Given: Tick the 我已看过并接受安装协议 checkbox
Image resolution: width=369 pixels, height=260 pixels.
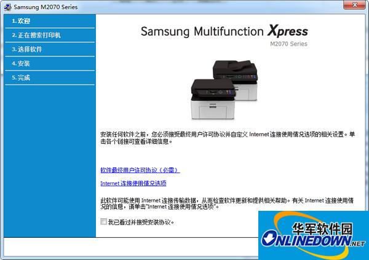Looking at the screenshot, I should (x=103, y=221).
